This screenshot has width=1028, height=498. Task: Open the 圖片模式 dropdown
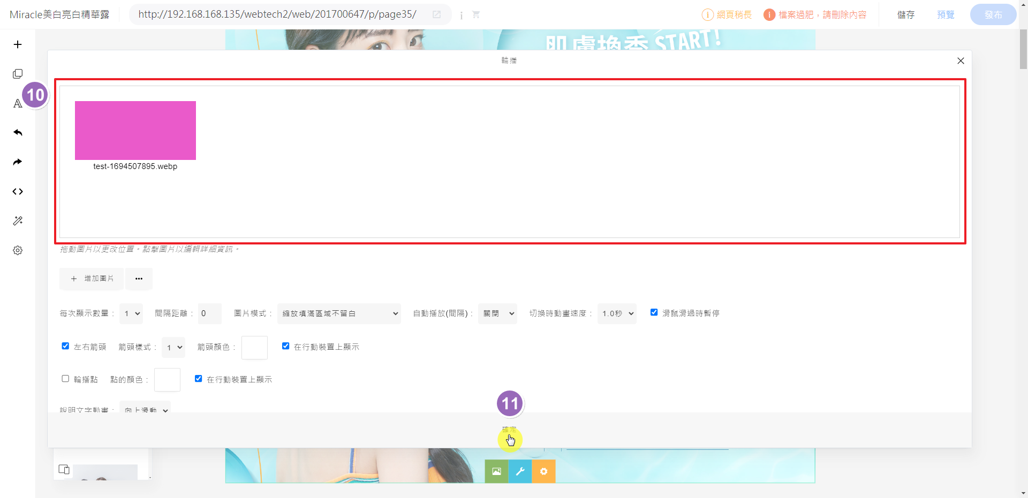click(x=339, y=313)
